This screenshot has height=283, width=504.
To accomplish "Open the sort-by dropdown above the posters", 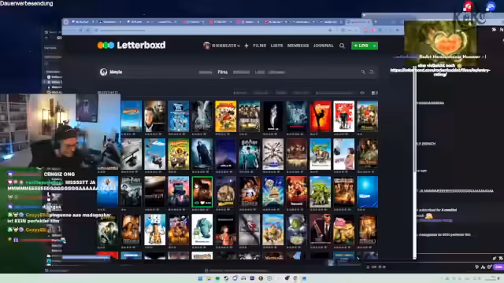I will tap(334, 93).
